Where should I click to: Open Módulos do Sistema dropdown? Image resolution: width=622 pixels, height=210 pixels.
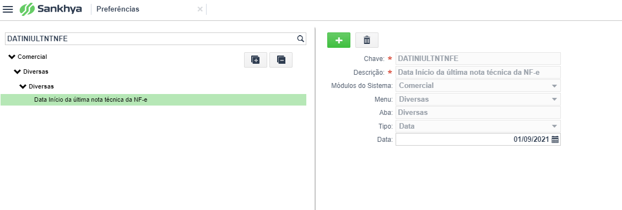pyautogui.click(x=478, y=85)
